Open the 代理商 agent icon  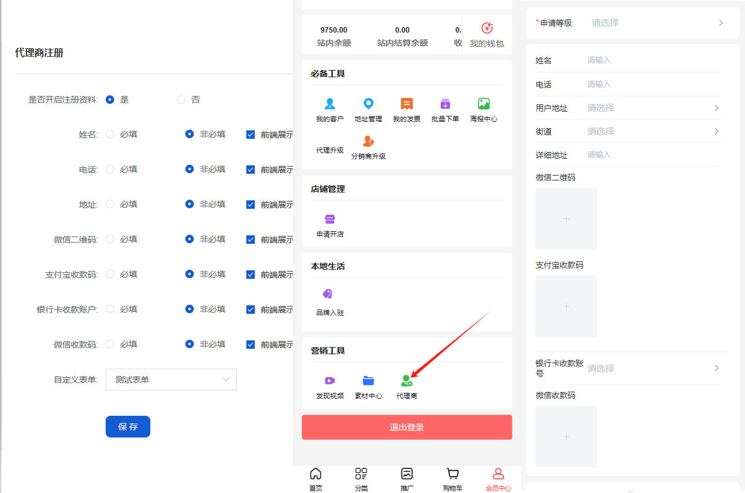pyautogui.click(x=406, y=381)
